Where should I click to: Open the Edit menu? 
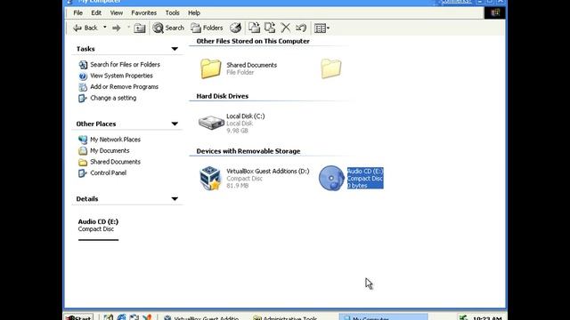[96, 12]
